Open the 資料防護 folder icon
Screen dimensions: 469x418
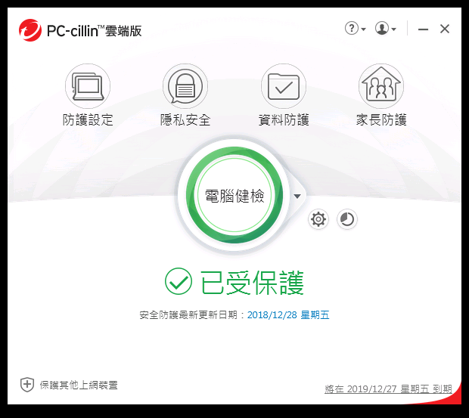(x=283, y=86)
